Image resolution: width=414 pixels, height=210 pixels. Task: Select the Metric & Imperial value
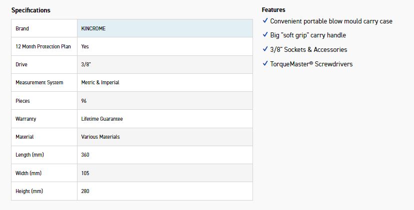tap(100, 82)
